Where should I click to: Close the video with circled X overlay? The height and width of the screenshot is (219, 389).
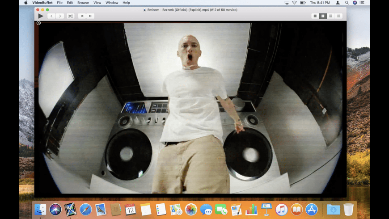[38, 23]
